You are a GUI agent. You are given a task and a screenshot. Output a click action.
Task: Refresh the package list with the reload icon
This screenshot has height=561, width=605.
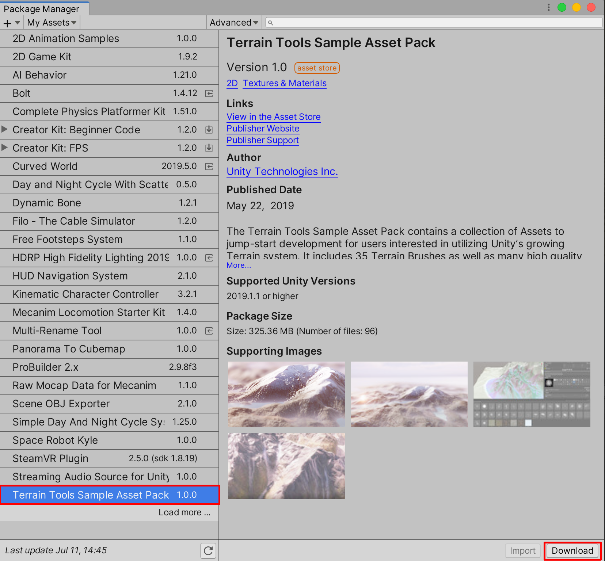click(208, 550)
